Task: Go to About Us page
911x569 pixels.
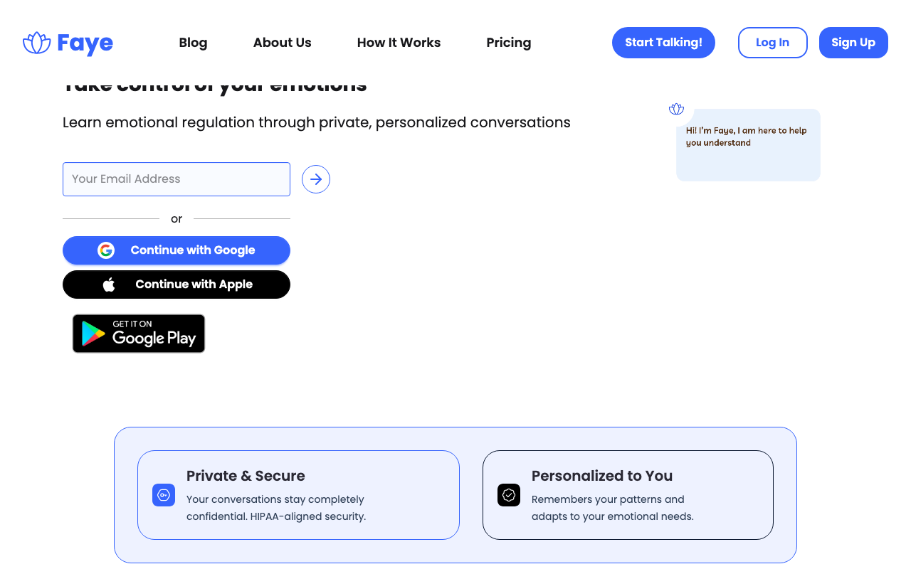Action: pos(282,43)
